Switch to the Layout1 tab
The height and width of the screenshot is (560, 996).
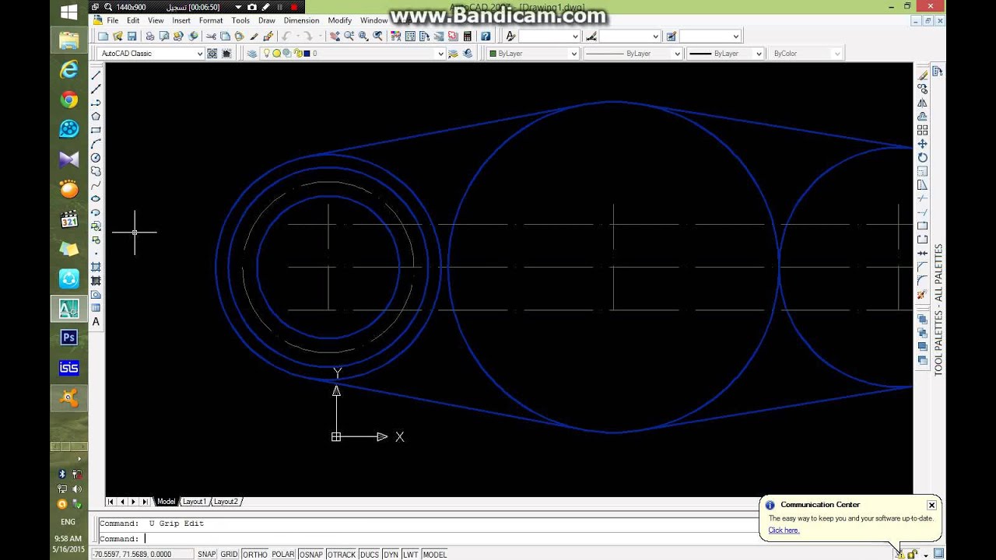194,502
